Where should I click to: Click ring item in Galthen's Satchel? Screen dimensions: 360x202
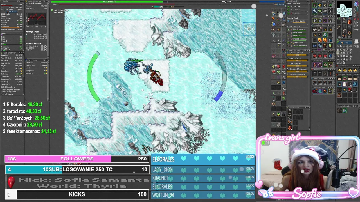pyautogui.click(x=315, y=21)
